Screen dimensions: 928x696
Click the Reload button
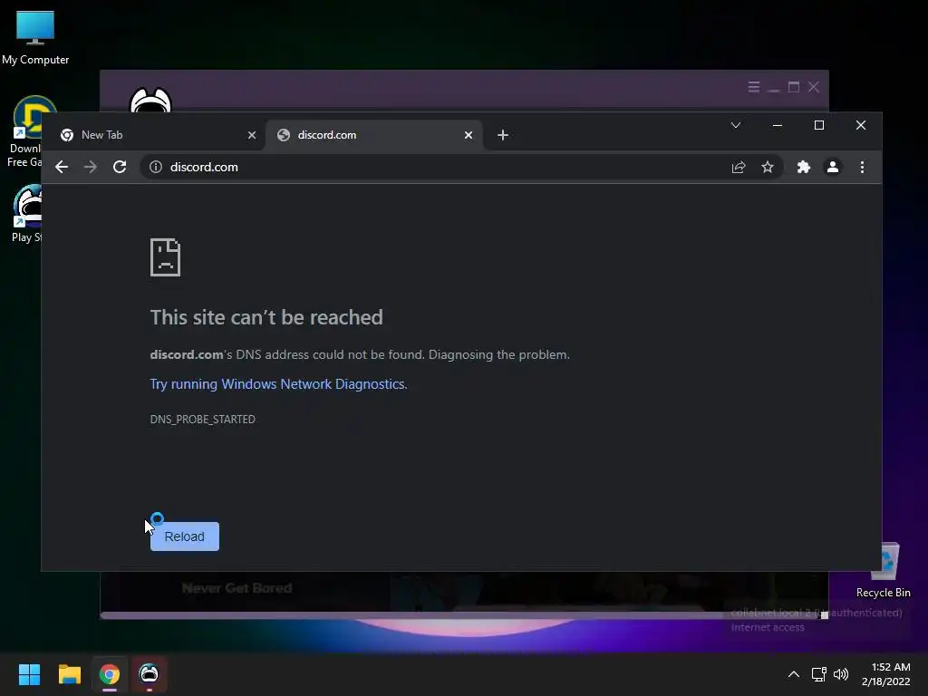coord(185,536)
